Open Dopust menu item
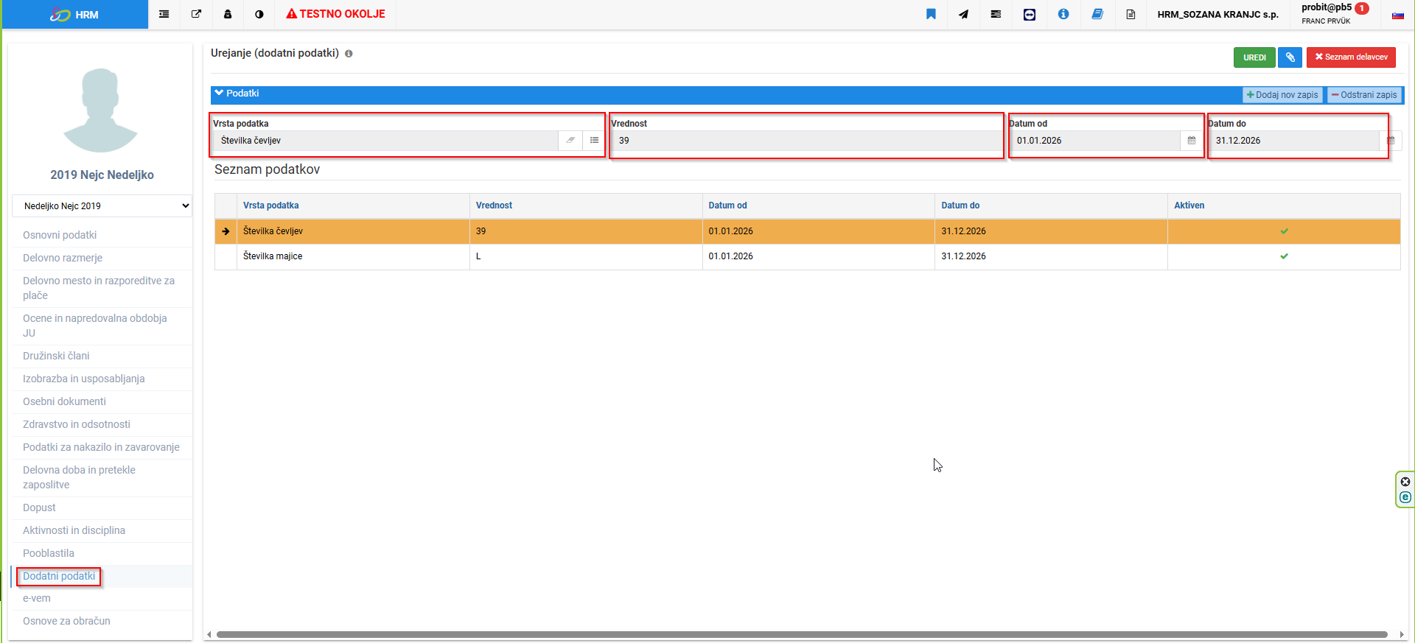Viewport: 1415px width, 643px height. pyautogui.click(x=39, y=507)
